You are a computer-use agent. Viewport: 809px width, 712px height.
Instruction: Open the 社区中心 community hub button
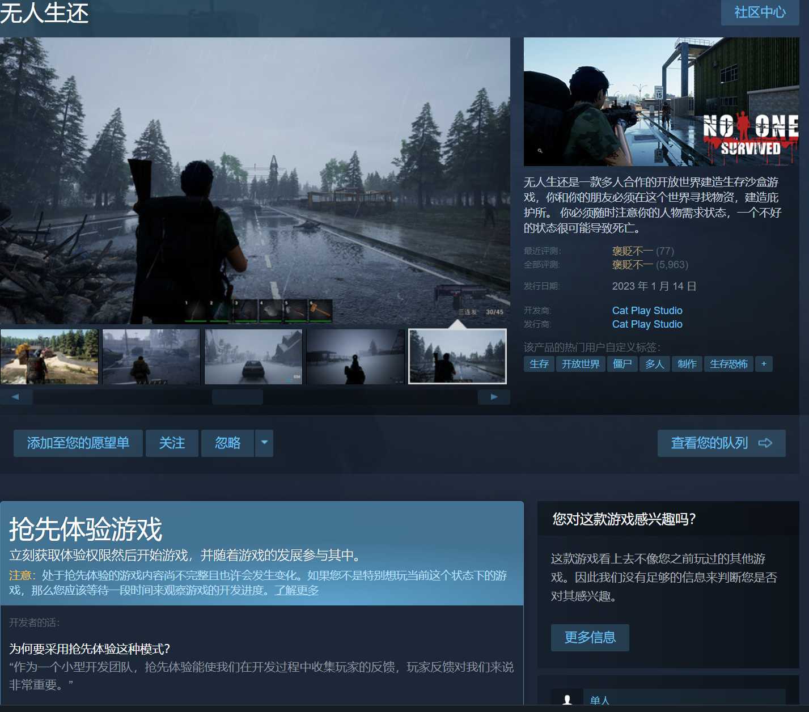(760, 12)
